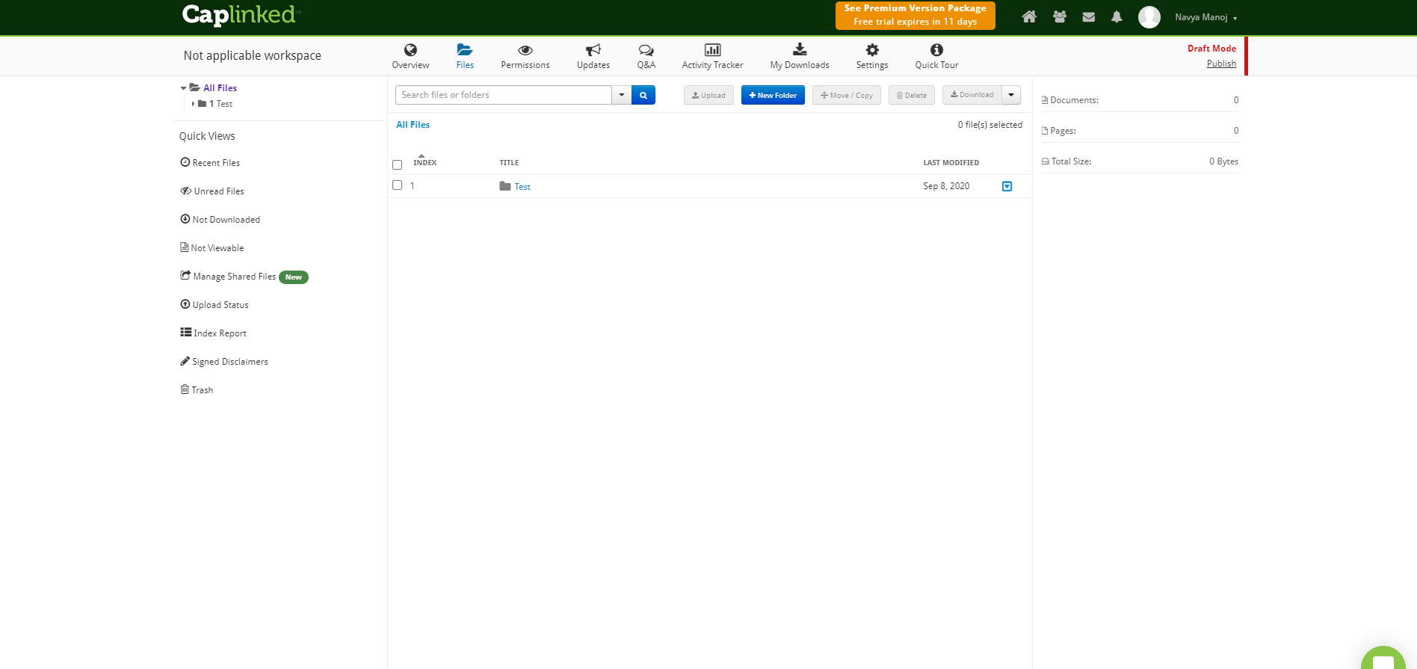Viewport: 1417px width, 669px height.
Task: Expand the Download options caret
Action: point(1011,95)
